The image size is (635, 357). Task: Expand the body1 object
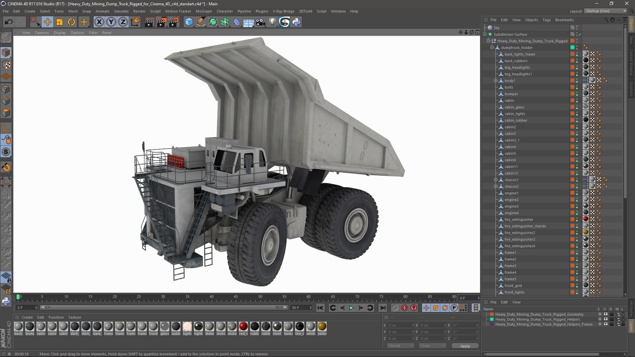496,81
